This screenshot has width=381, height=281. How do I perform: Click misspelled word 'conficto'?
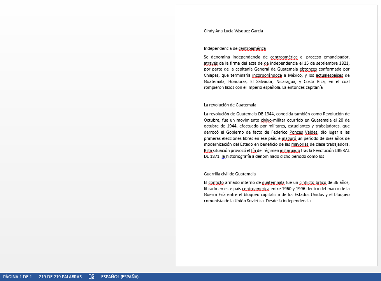point(216,182)
